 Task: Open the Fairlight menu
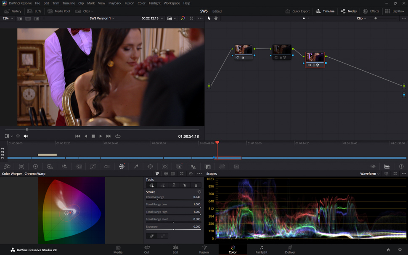154,3
